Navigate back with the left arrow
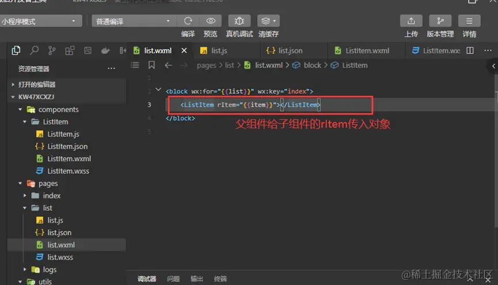Screen dimensions: 498x285 168,66
